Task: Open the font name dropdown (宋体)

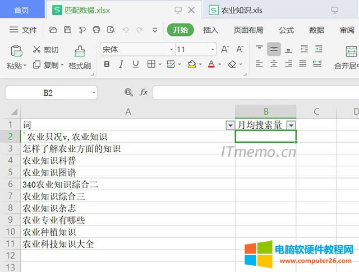Action: [x=172, y=50]
